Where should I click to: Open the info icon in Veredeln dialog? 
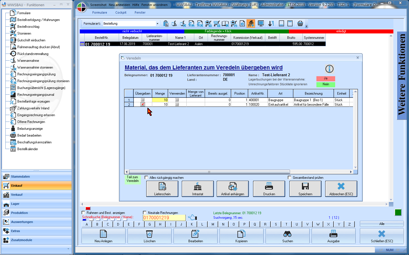point(329,69)
